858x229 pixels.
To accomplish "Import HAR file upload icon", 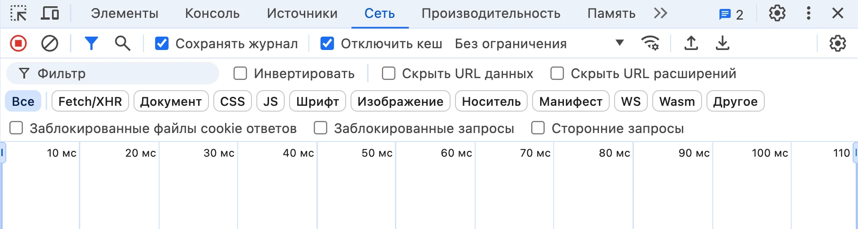I will pos(691,43).
